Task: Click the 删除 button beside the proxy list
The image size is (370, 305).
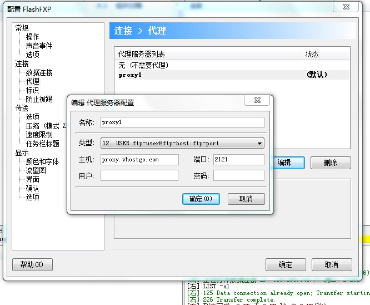Action: tap(331, 163)
